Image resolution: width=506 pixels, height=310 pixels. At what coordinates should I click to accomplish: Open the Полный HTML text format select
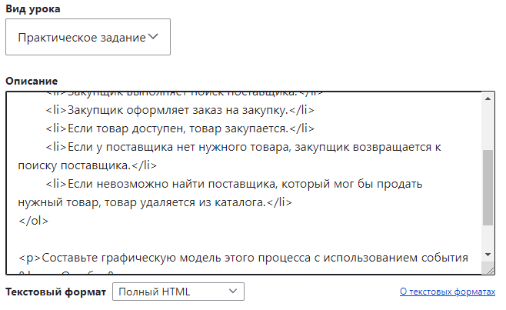(178, 292)
